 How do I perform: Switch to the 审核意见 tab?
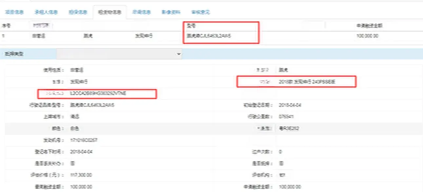(200, 12)
